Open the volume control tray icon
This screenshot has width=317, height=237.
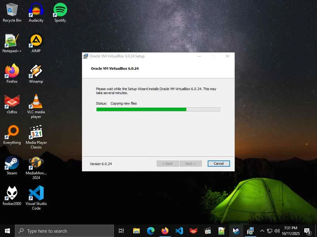(x=277, y=231)
